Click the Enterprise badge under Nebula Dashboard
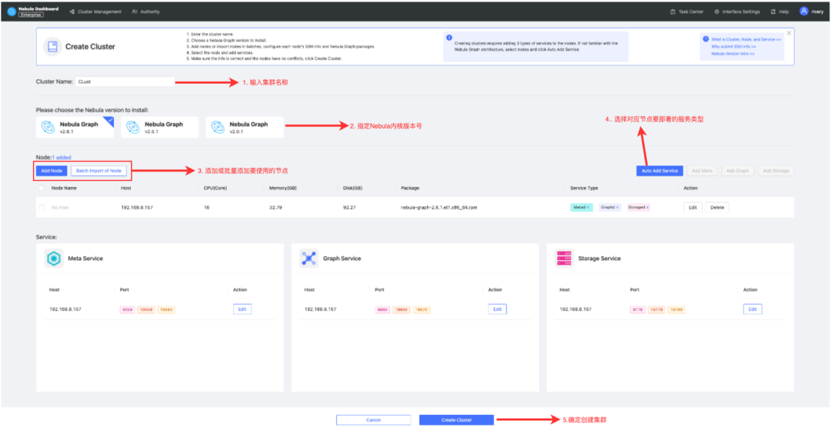Viewport: 831px width, 428px height. pyautogui.click(x=32, y=15)
